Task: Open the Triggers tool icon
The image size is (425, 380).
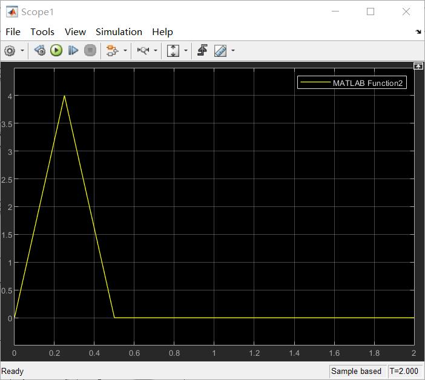Action: pos(202,50)
